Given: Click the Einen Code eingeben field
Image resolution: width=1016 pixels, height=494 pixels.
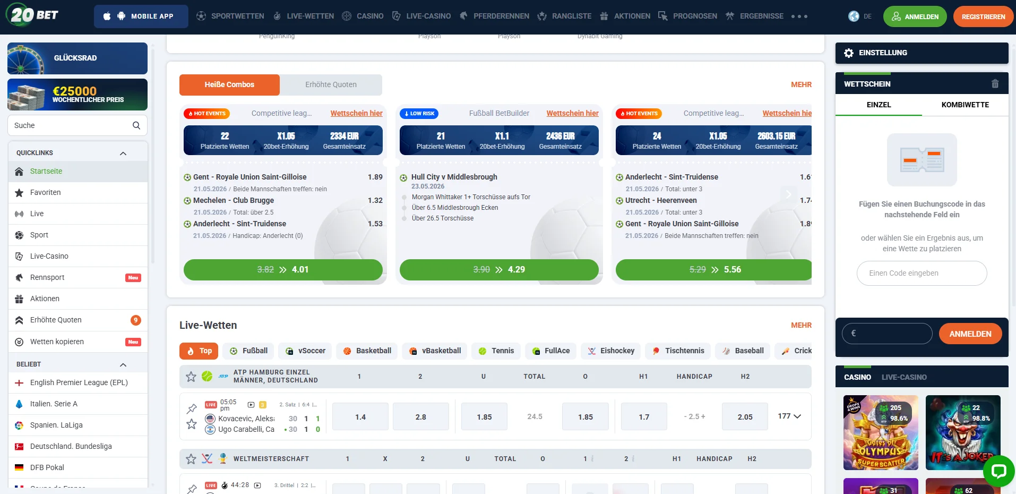Looking at the screenshot, I should tap(922, 273).
